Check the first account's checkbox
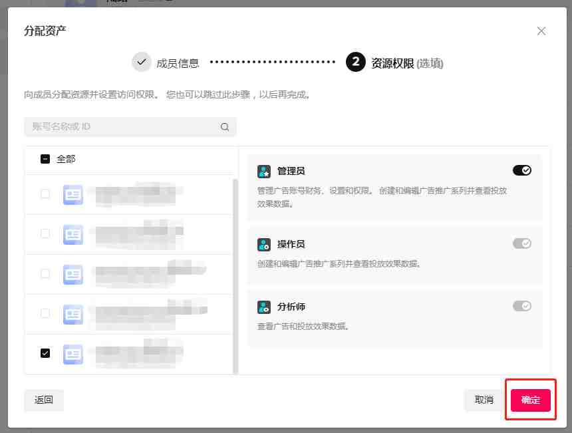Screen dimensions: 572x433 tap(45, 194)
